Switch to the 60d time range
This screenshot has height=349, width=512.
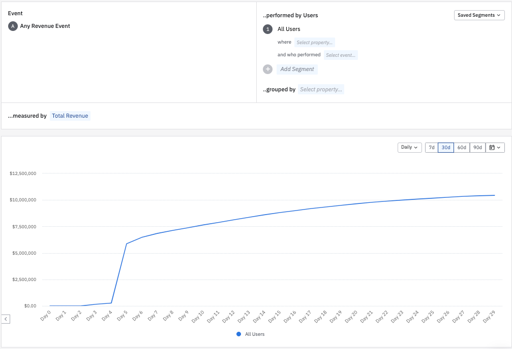point(462,148)
